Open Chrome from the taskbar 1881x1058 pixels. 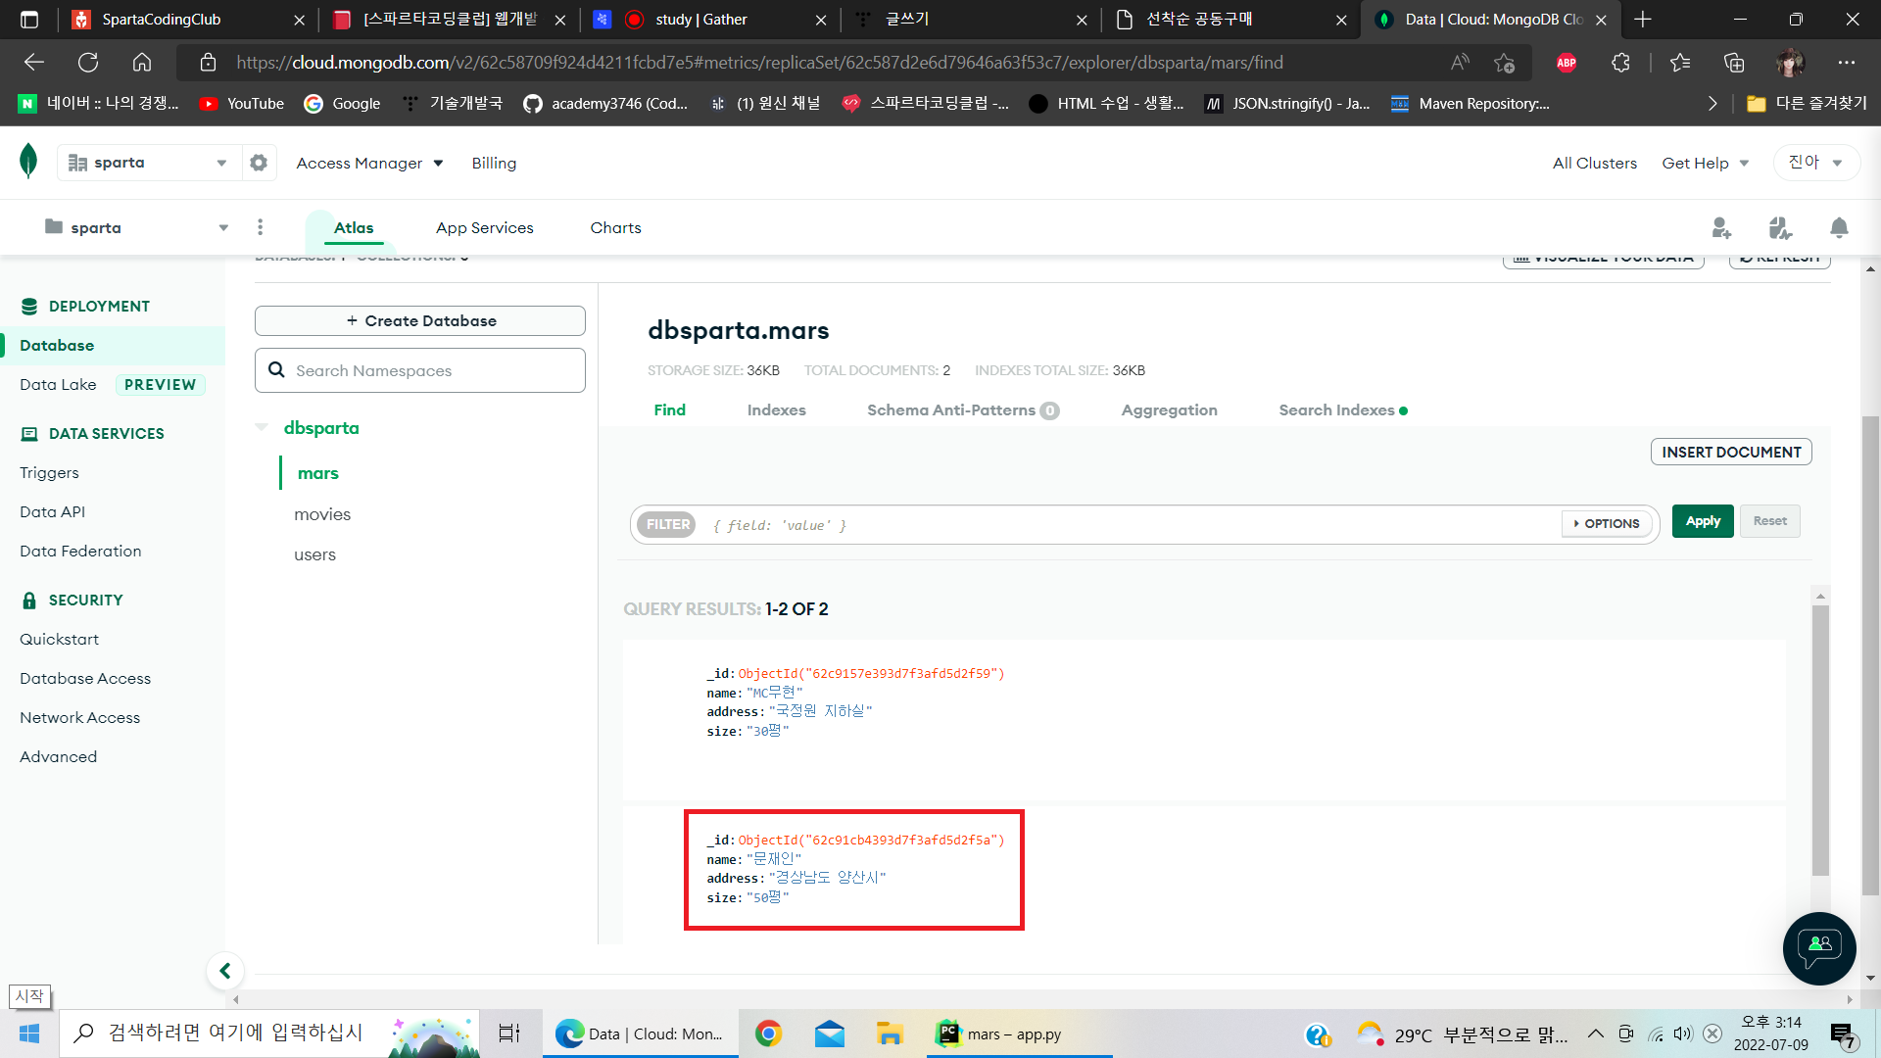768,1034
